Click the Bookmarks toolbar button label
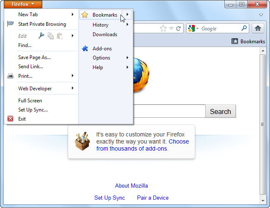The width and height of the screenshot is (270, 208). click(x=253, y=42)
